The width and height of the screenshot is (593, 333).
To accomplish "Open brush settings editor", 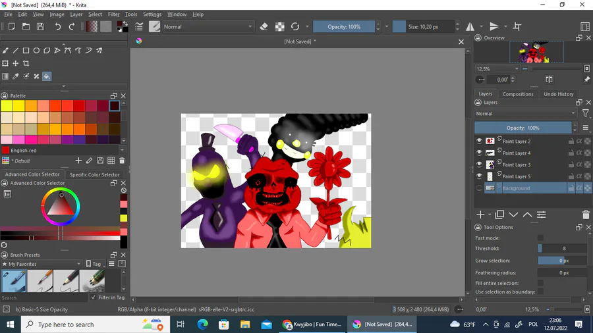I will pos(139,27).
